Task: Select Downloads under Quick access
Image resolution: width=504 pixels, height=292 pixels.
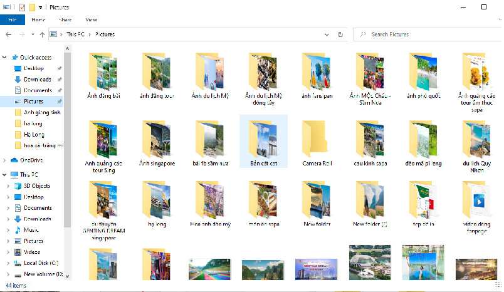Action: [x=37, y=79]
